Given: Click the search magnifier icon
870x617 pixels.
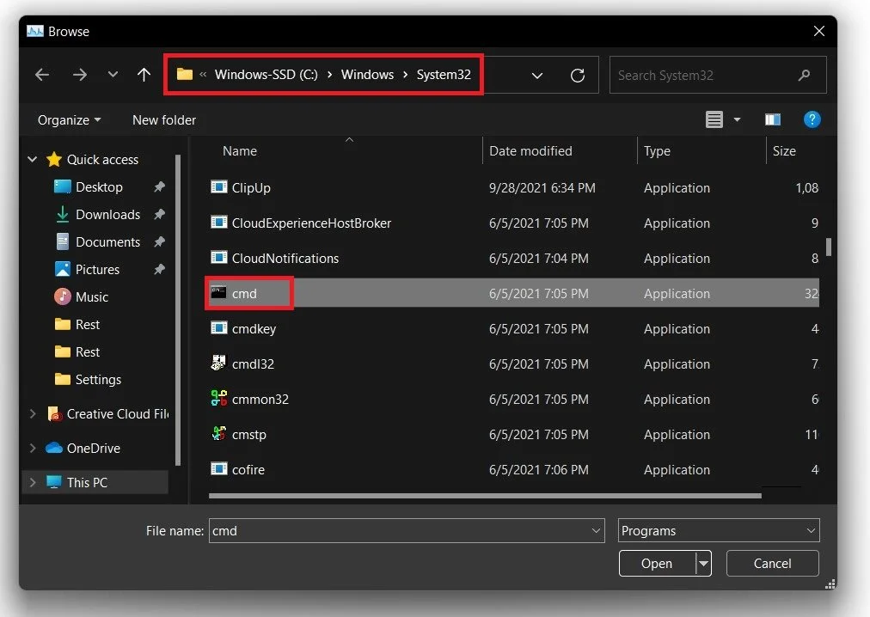Looking at the screenshot, I should coord(804,75).
